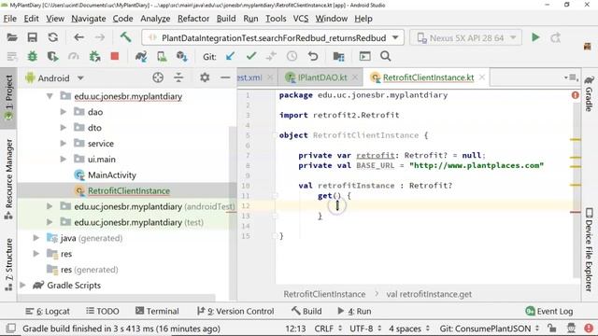Open the Build tool window
Image resolution: width=598 pixels, height=336 pixels.
307,311
